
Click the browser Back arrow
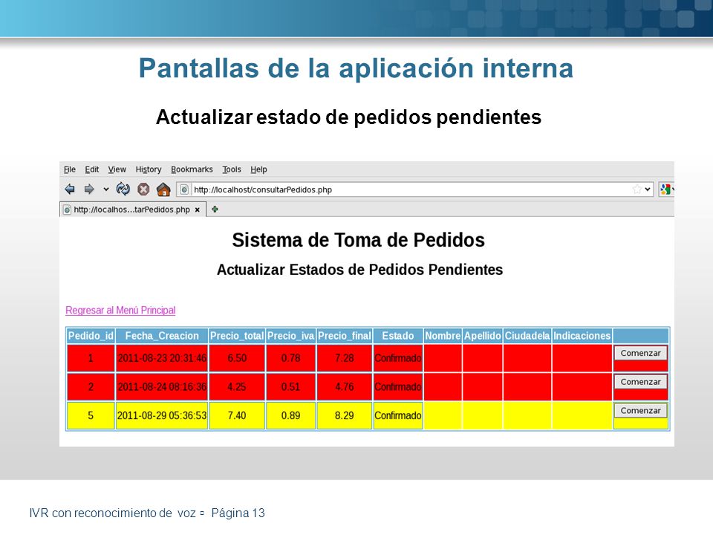point(70,189)
